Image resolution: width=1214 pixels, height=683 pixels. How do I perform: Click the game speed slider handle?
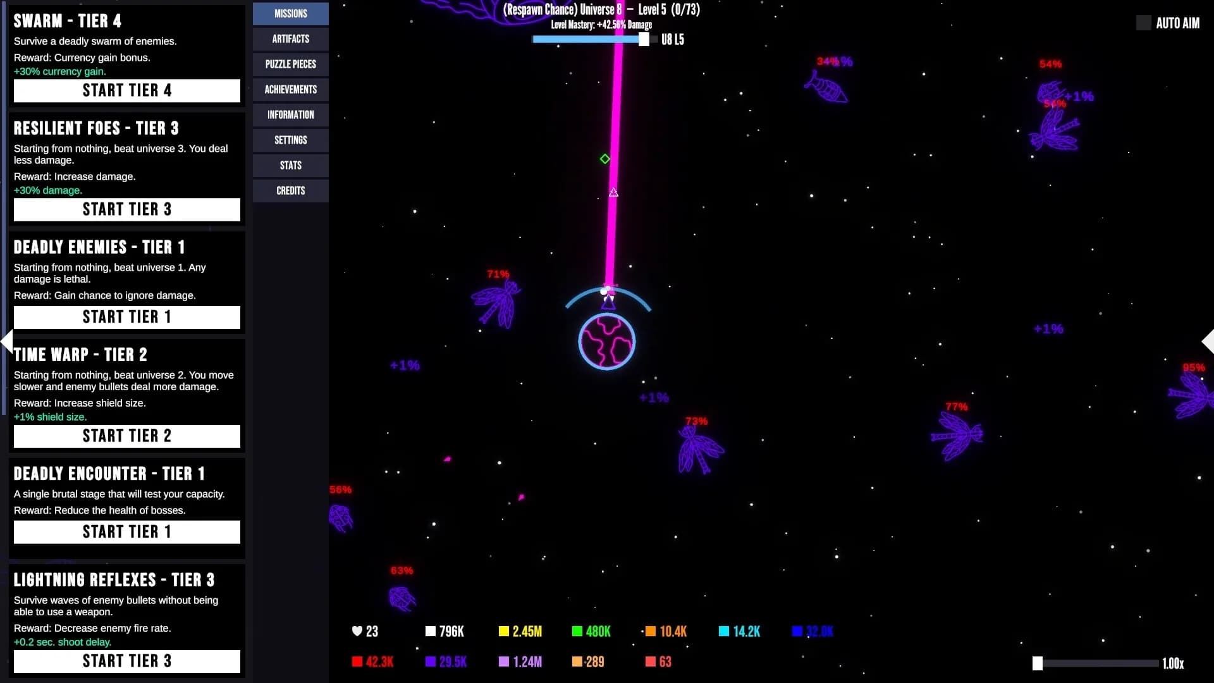(1038, 663)
